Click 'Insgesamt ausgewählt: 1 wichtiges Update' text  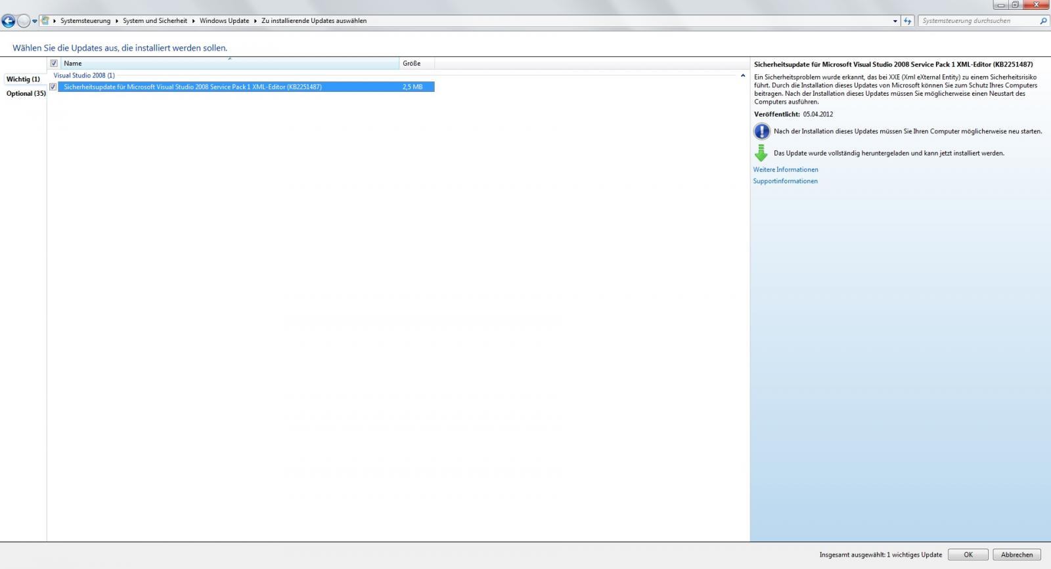click(880, 555)
